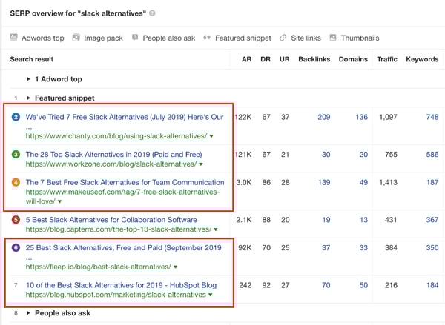
Task: Click the Site links chain icon
Action: (x=283, y=38)
